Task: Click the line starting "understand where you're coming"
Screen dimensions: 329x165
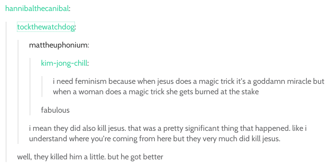Action: pos(155,139)
